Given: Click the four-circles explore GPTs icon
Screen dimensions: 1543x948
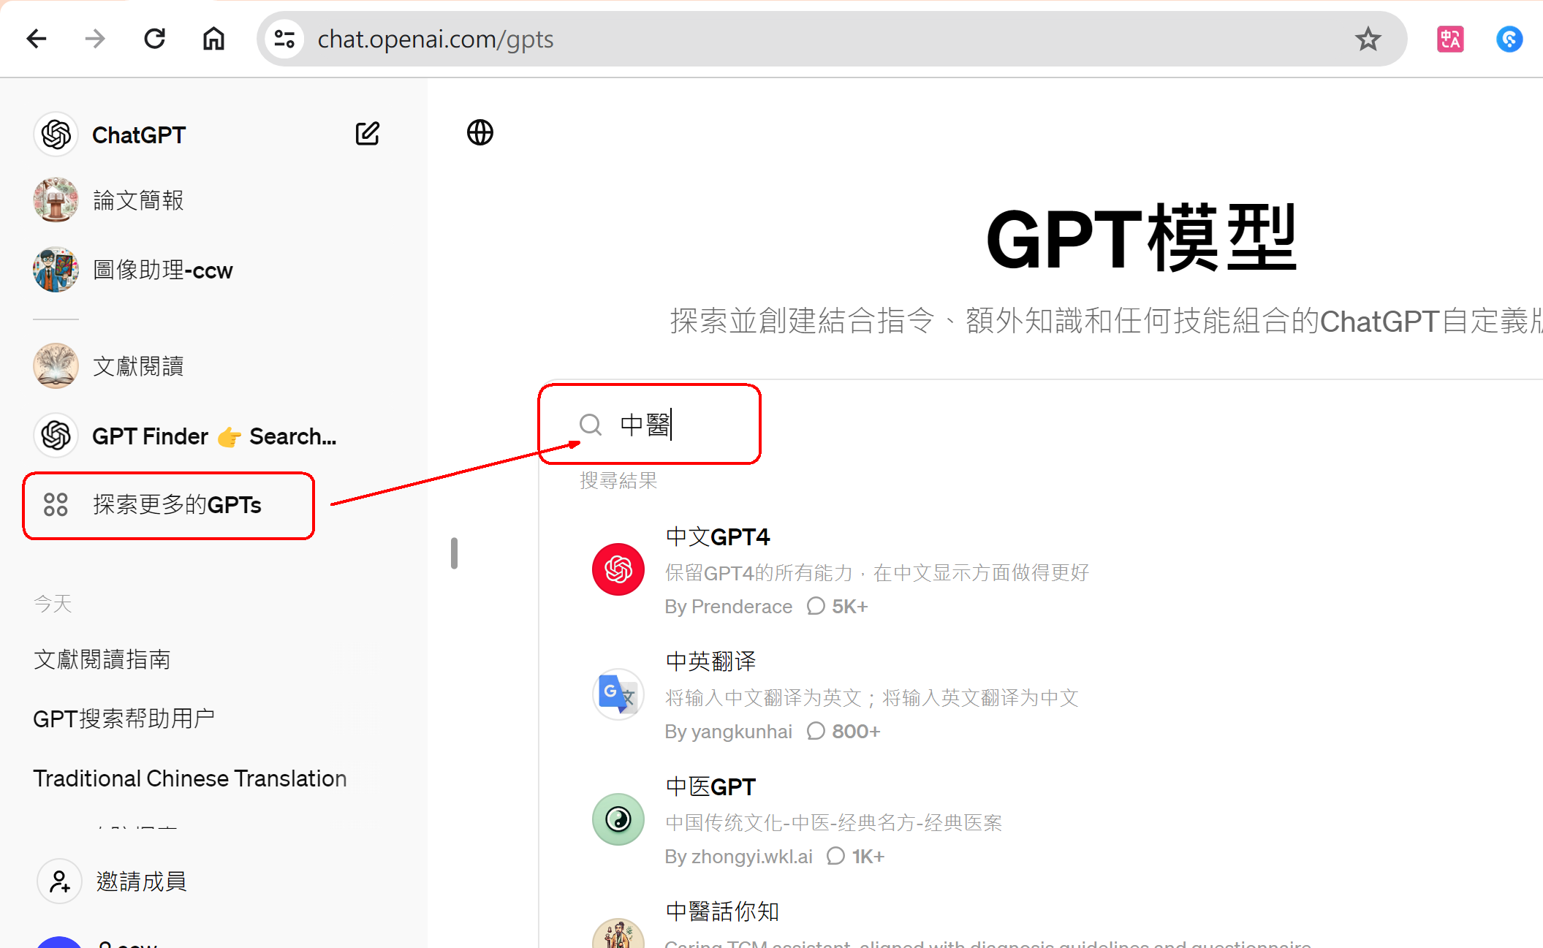Looking at the screenshot, I should click(x=56, y=504).
